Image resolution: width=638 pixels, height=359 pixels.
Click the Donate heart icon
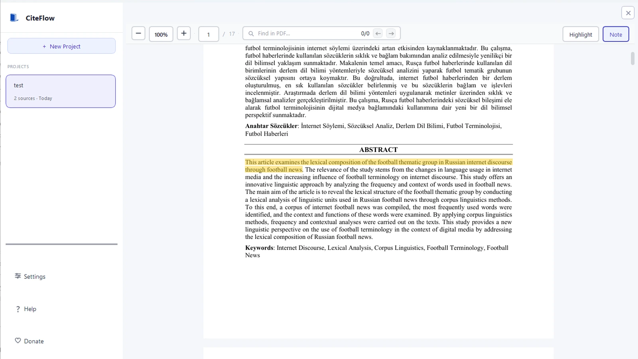[x=18, y=340]
